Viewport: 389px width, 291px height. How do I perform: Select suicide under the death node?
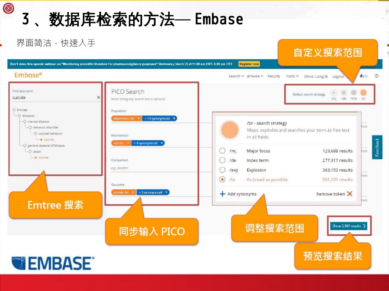[x=43, y=157]
